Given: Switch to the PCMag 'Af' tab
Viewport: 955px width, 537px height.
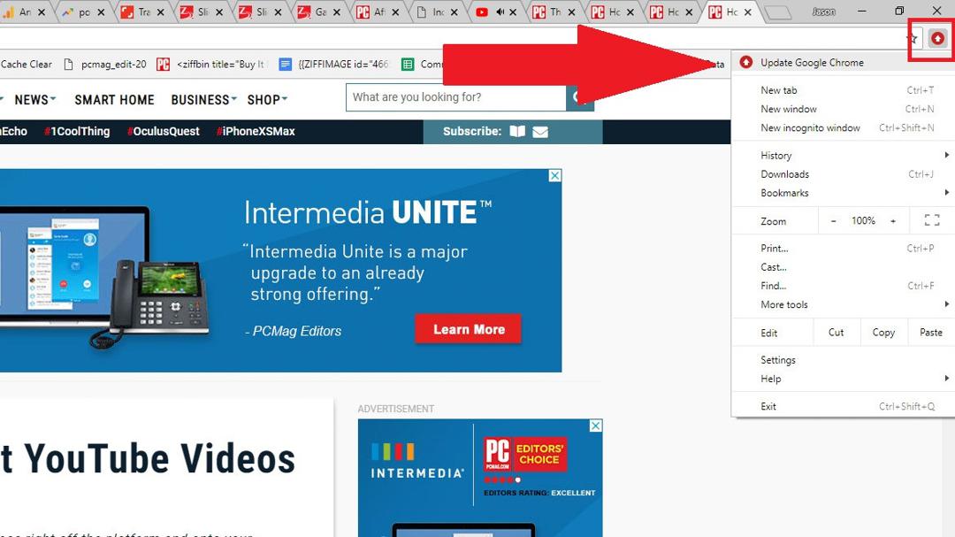Looking at the screenshot, I should 378,12.
